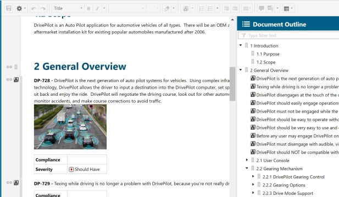
Task: Undo the last edit
Action: point(34,8)
